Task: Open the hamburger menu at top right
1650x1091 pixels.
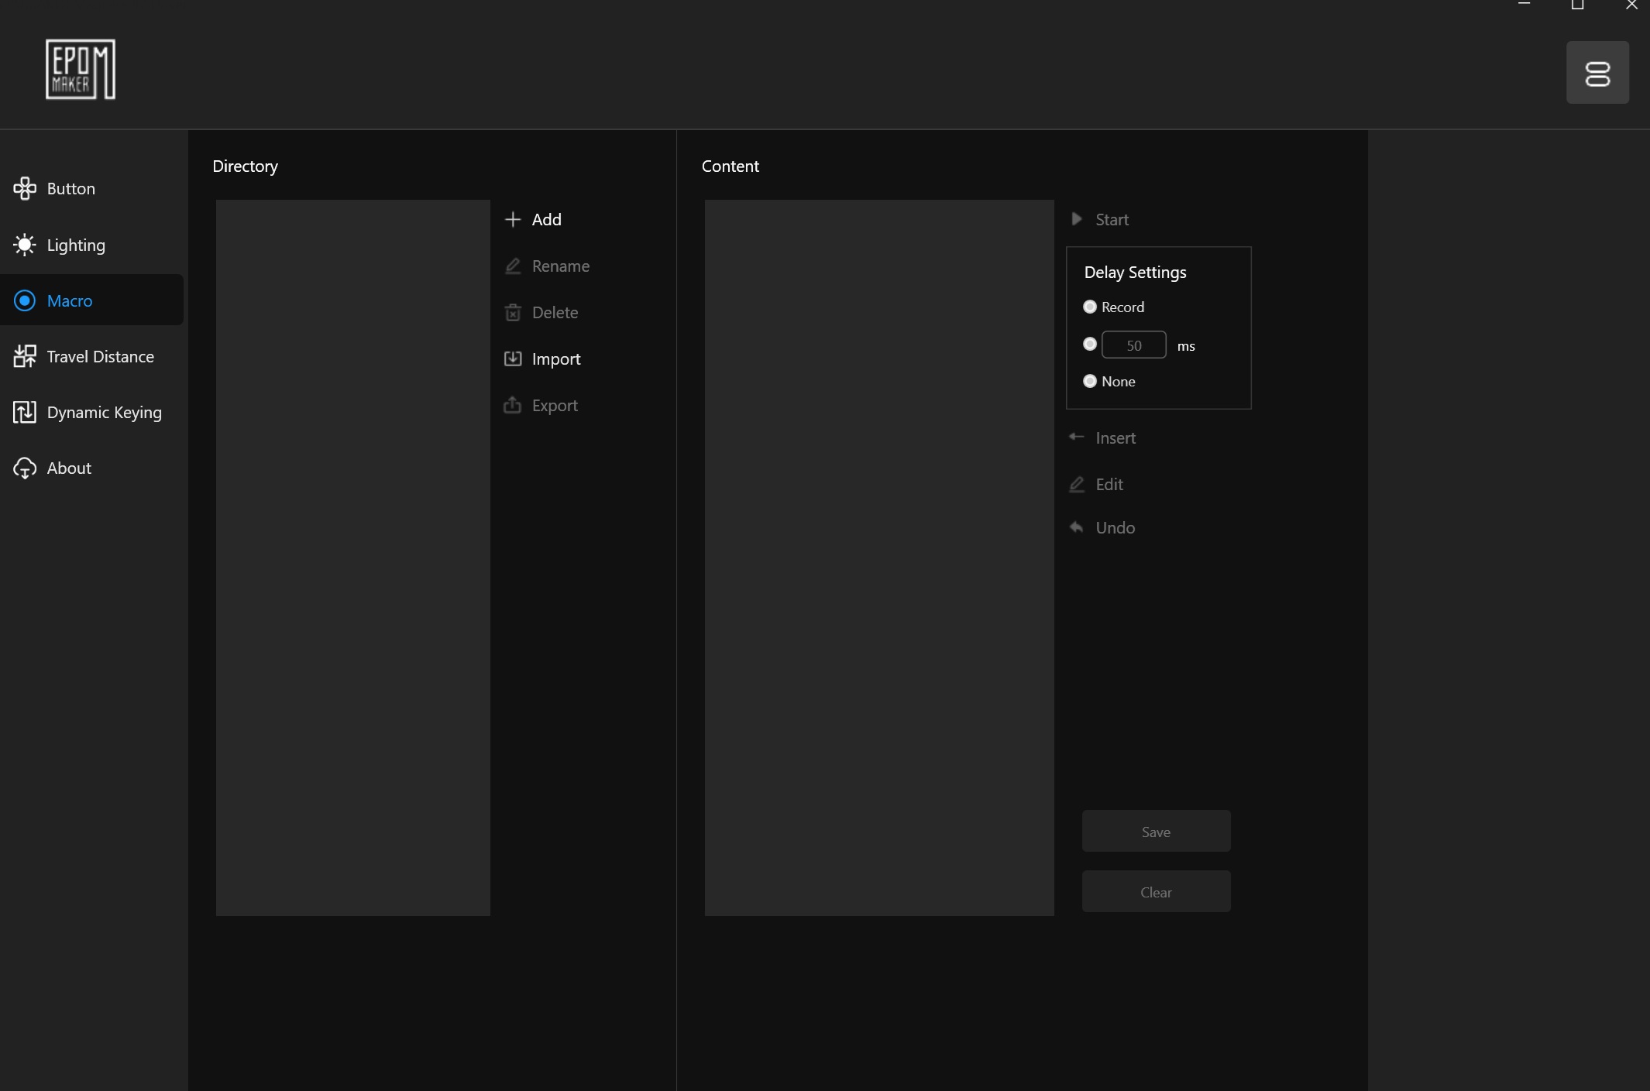Action: (x=1597, y=73)
